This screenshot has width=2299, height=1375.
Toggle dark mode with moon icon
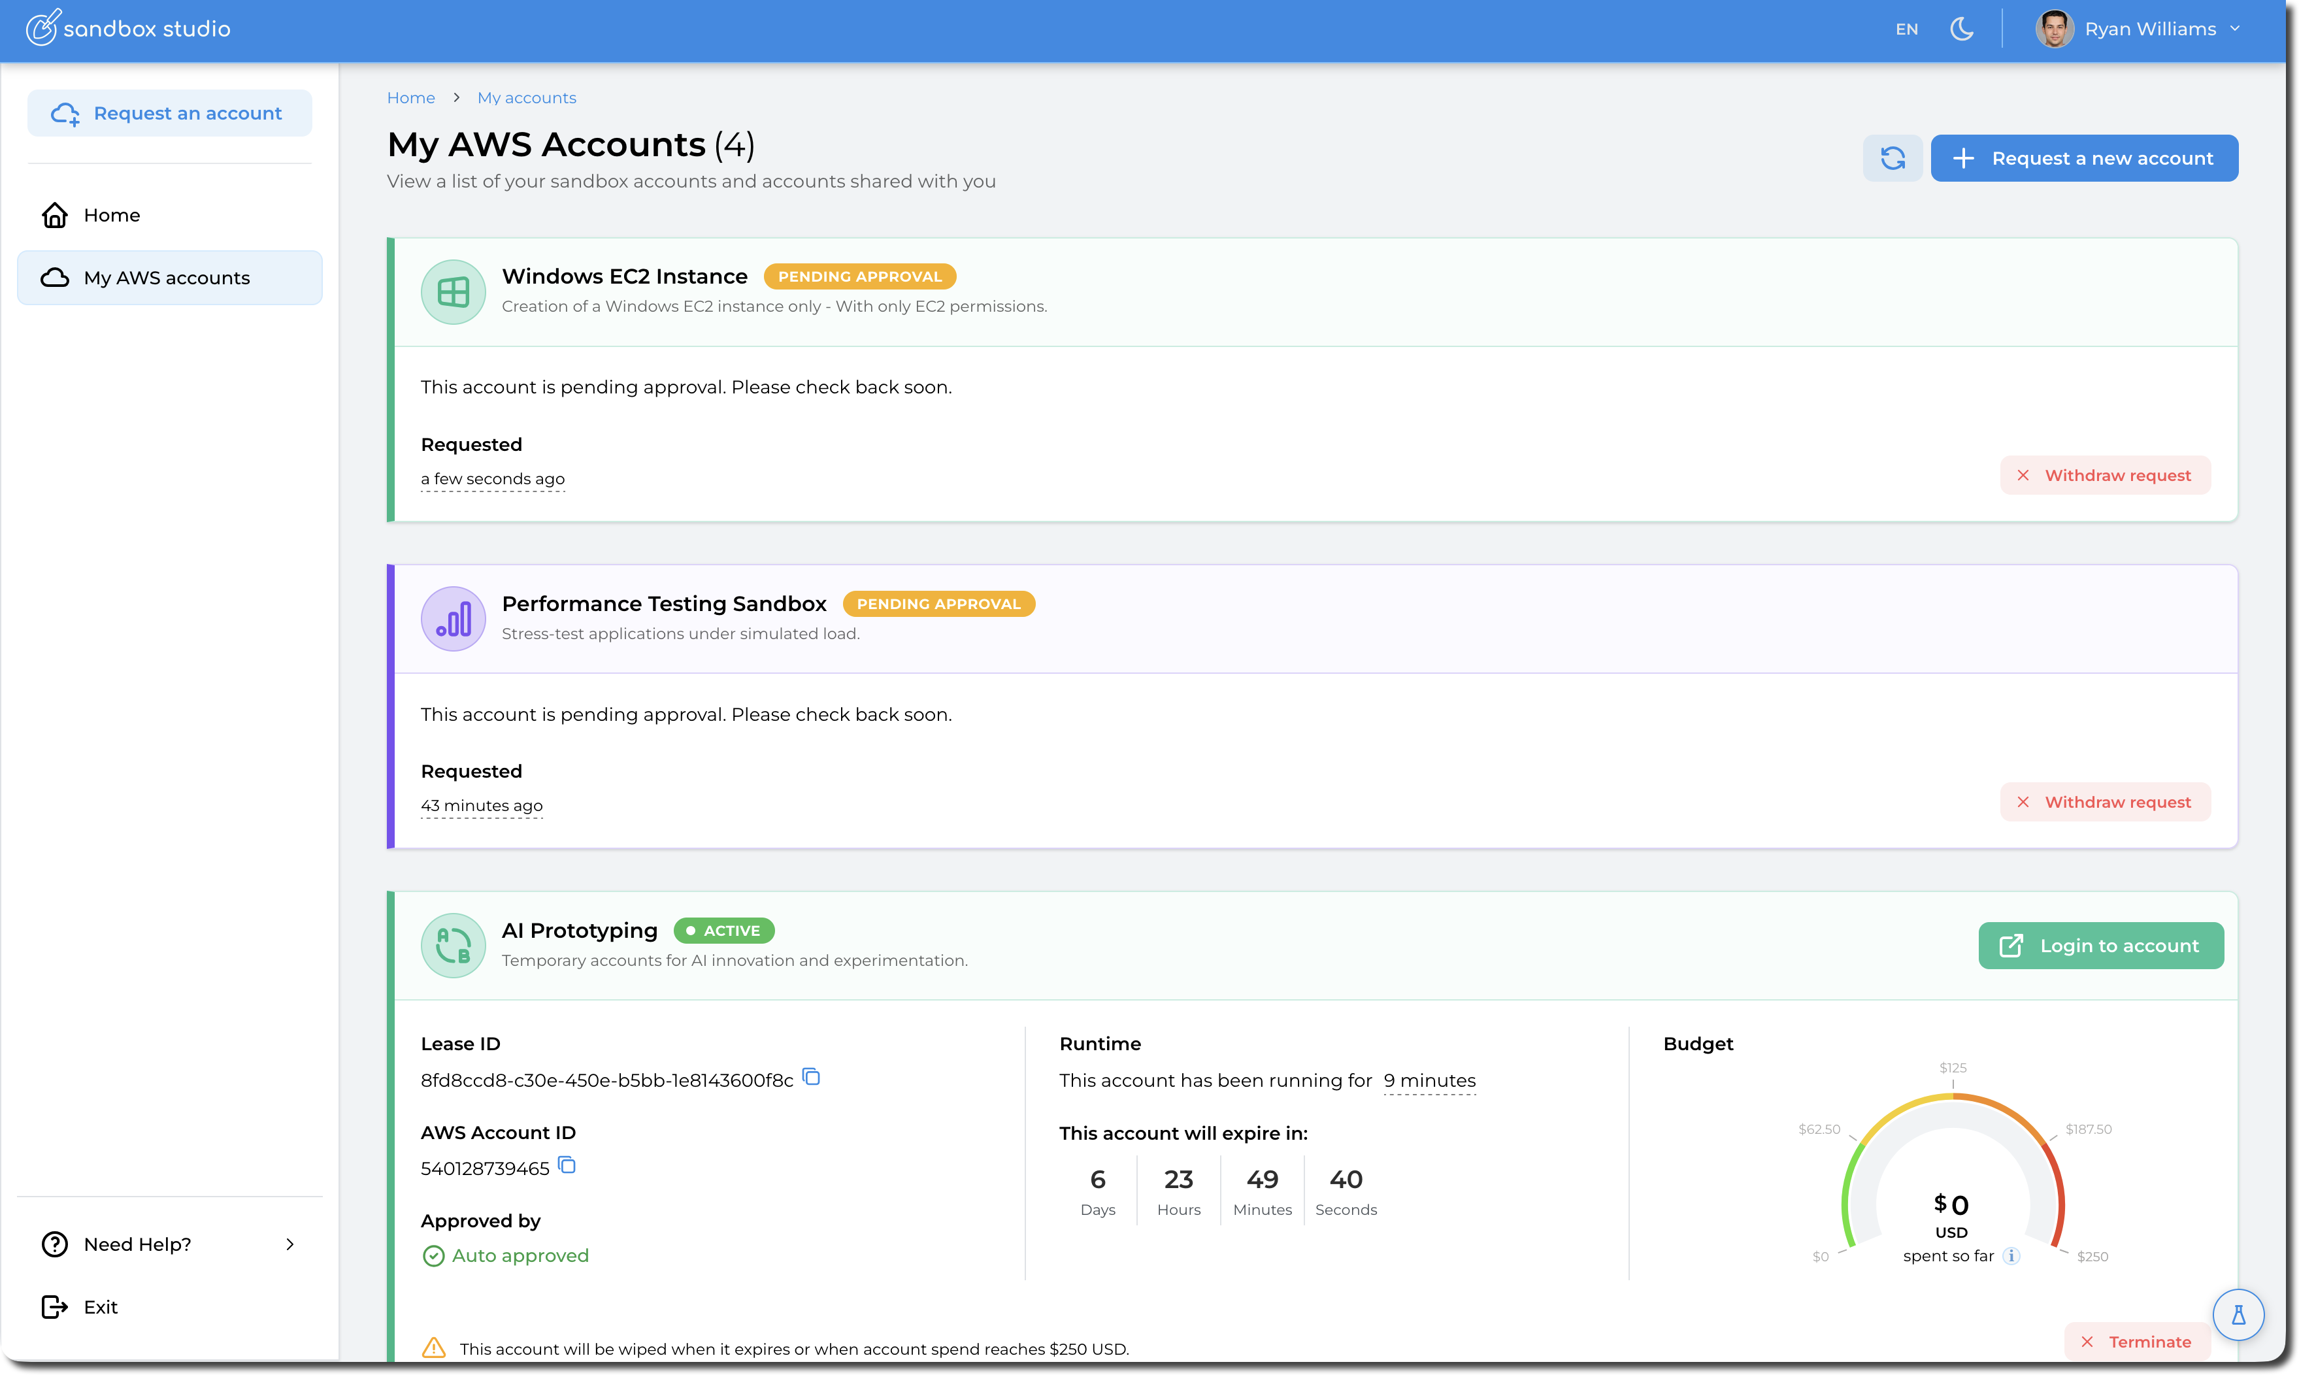1961,29
